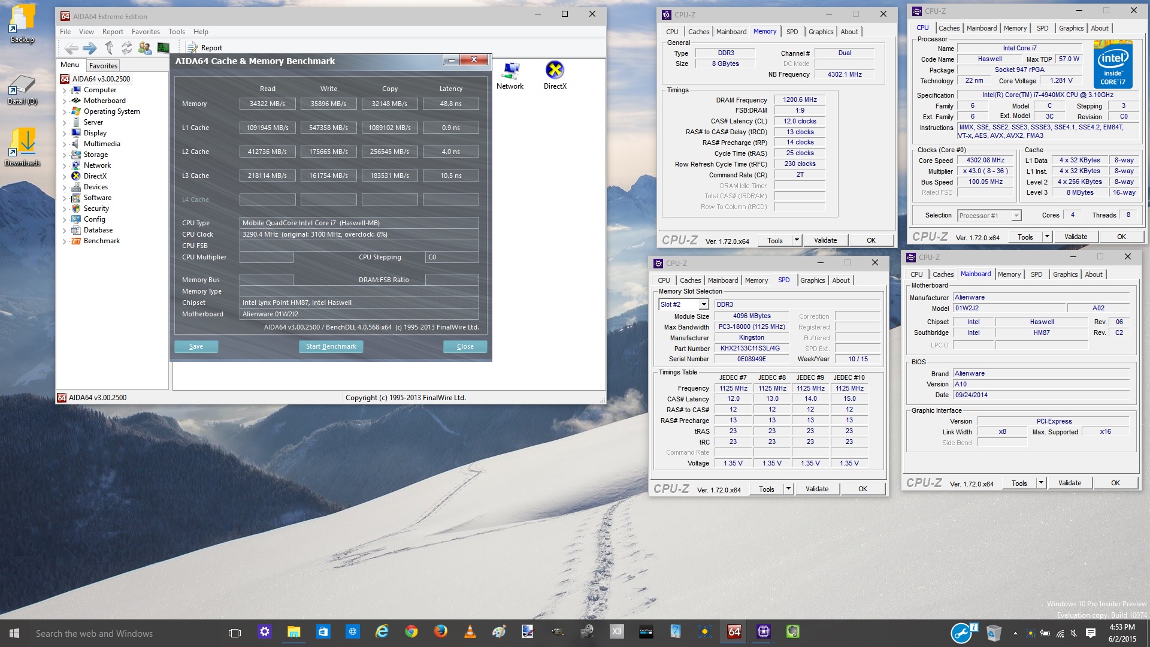Open the Recycle Bin icon near system tray
Image resolution: width=1150 pixels, height=647 pixels.
(994, 633)
